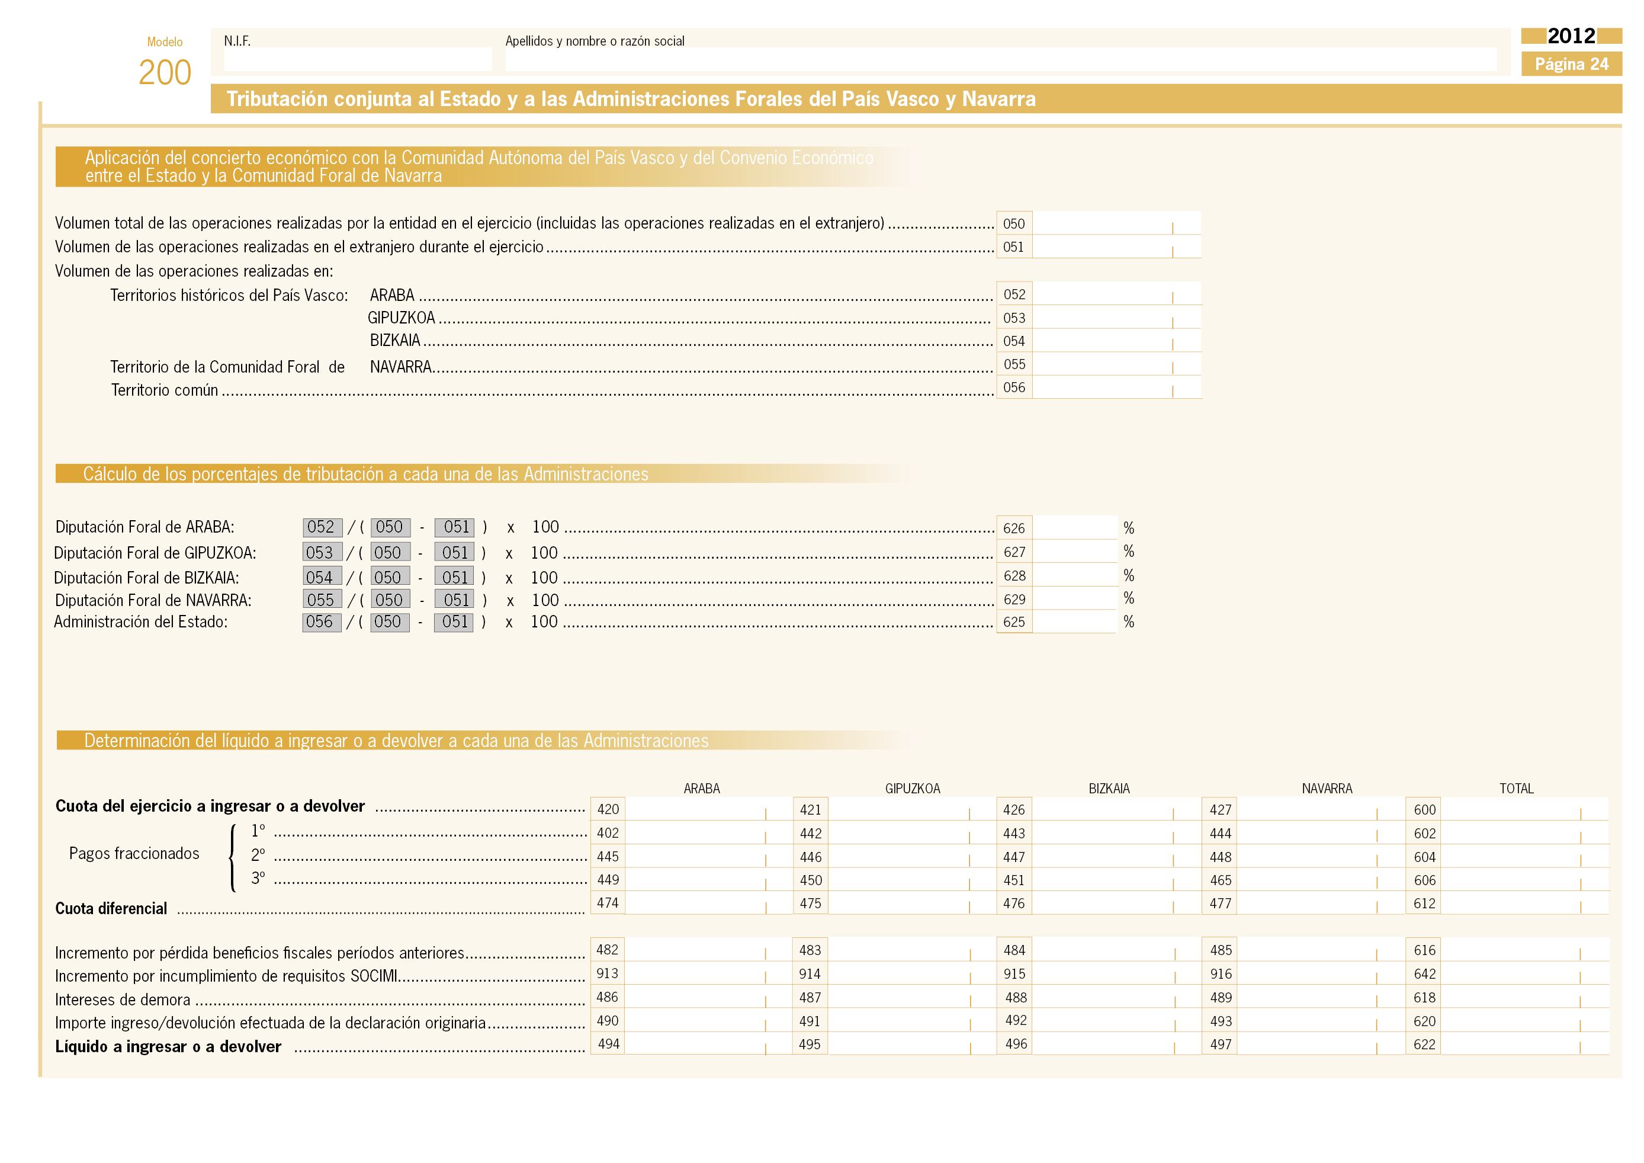This screenshot has width=1644, height=1163.
Task: Click field 474 Cuota diferencial ARABA
Action: click(708, 903)
